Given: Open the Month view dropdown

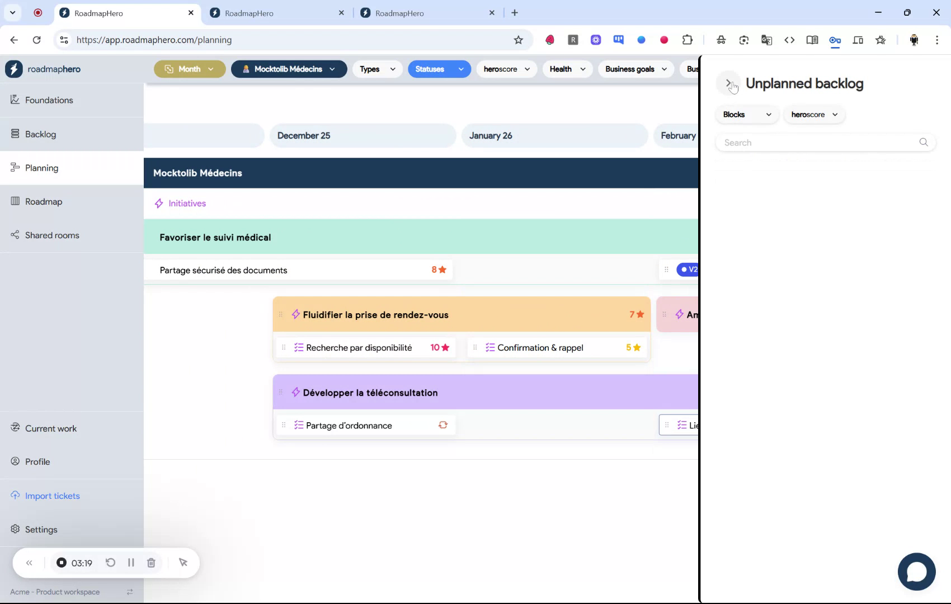Looking at the screenshot, I should click(x=190, y=69).
